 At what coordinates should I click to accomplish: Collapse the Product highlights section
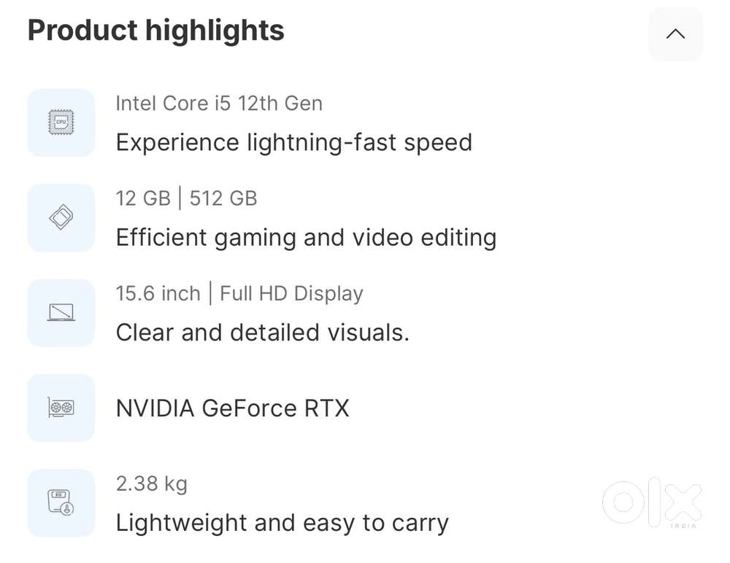point(675,34)
